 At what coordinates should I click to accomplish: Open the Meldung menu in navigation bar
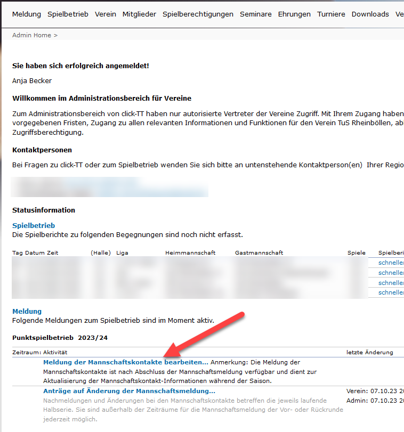click(x=27, y=14)
